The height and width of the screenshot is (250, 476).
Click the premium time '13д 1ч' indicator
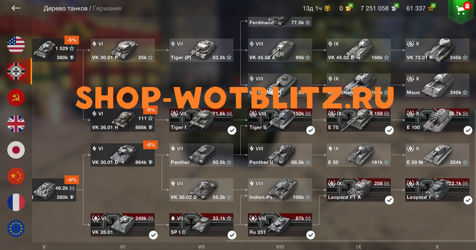point(316,8)
